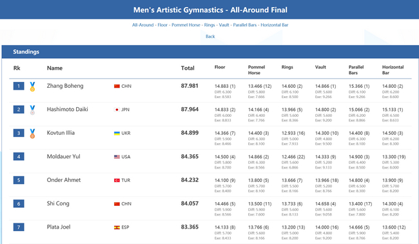Click the UKR country code
Viewport: 419px width, 244px height.
(126, 133)
